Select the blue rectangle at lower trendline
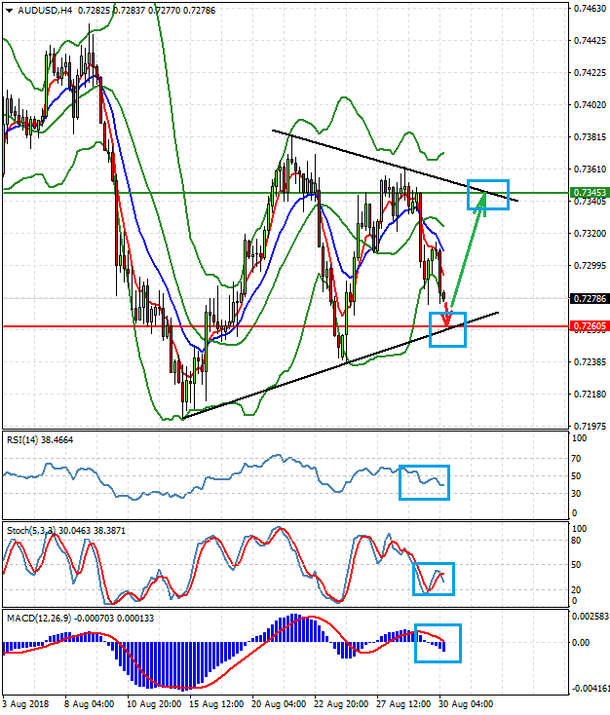 point(447,329)
